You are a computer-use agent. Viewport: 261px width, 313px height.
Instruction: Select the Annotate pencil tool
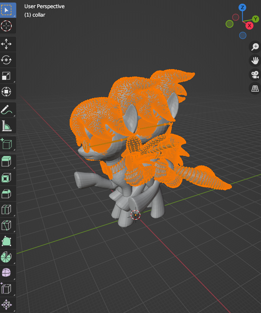pyautogui.click(x=7, y=110)
